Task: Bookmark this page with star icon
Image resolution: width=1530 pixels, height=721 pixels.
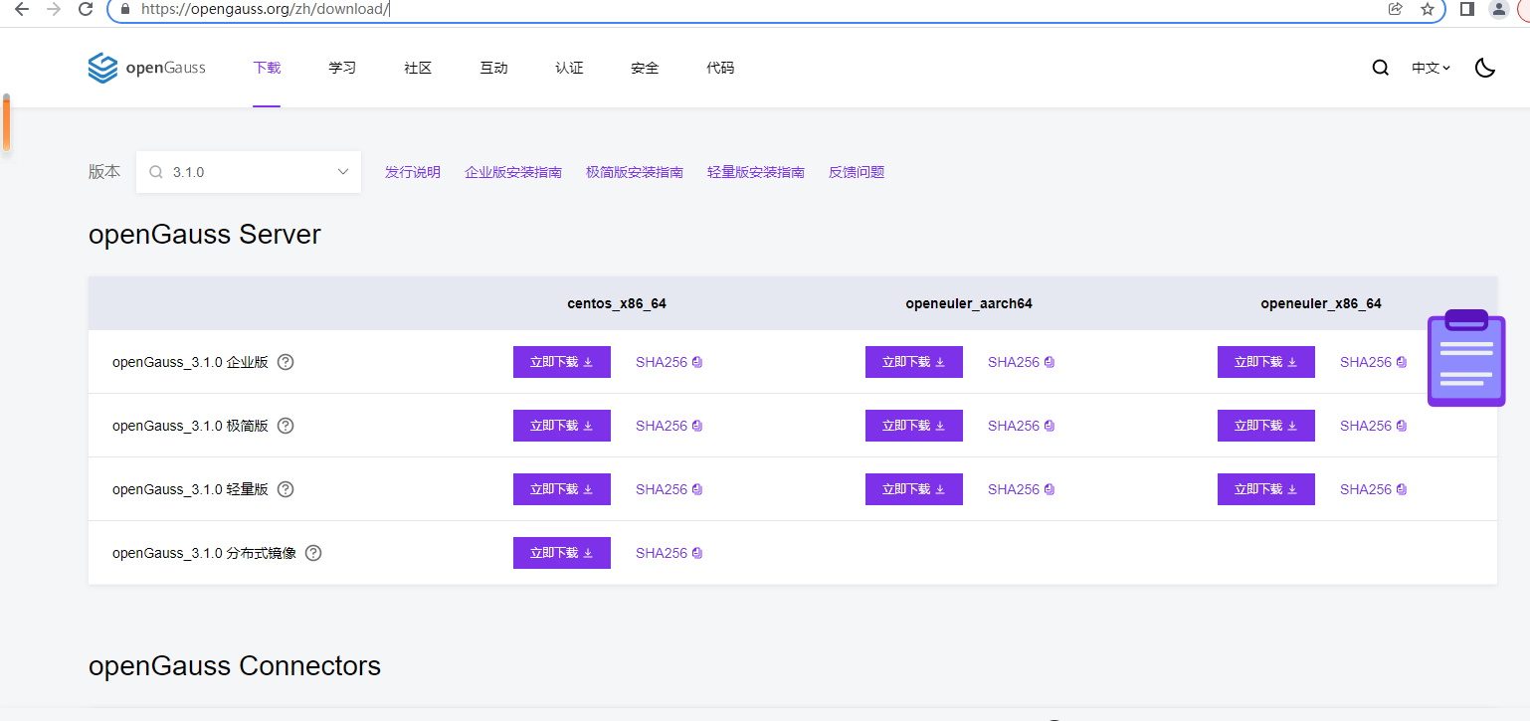Action: (x=1428, y=9)
